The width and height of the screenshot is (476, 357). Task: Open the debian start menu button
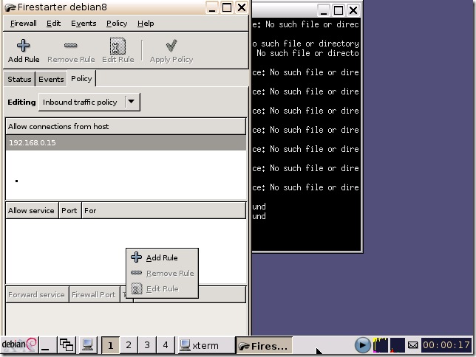(19, 345)
